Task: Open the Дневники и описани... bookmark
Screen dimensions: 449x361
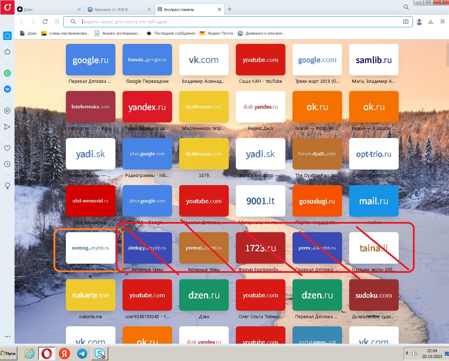Action: pyautogui.click(x=261, y=33)
